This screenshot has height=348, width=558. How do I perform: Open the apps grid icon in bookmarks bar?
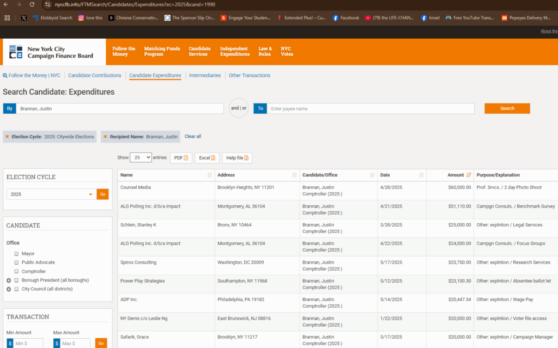(x=7, y=18)
